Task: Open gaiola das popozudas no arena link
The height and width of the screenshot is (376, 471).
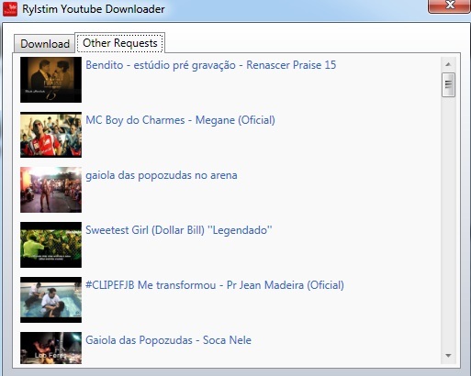Action: pyautogui.click(x=162, y=175)
